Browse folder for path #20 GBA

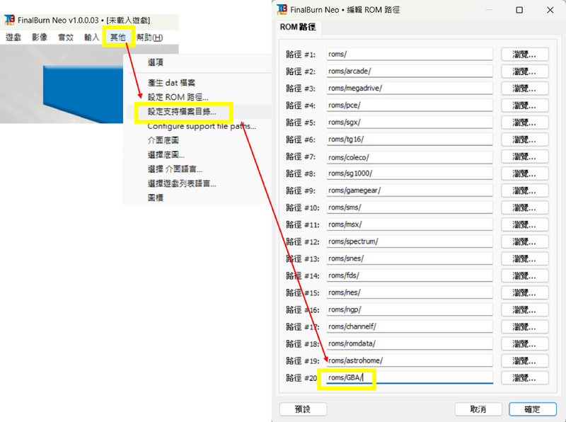click(525, 378)
